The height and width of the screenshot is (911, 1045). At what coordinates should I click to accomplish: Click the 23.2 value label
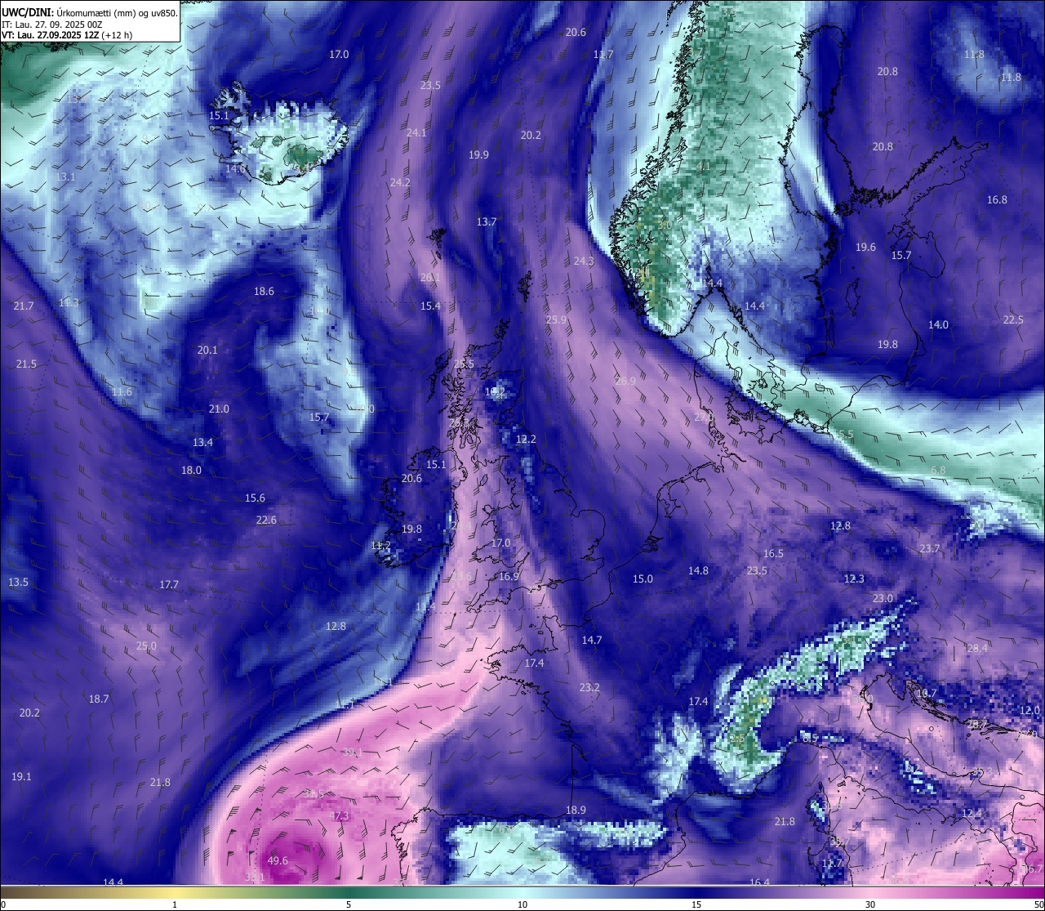click(589, 687)
